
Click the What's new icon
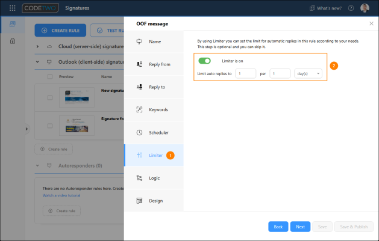pos(312,8)
